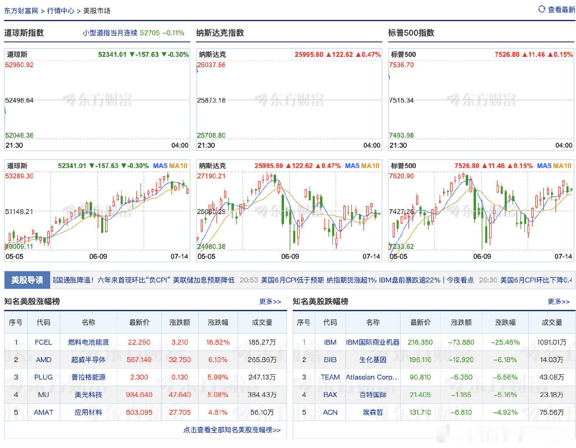Click 最新价 column header in gainers table
The width and height of the screenshot is (576, 448).
coord(139,322)
